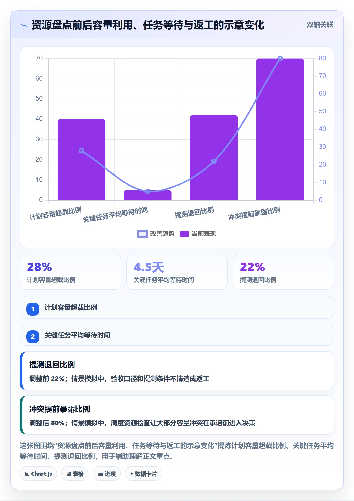Click list row text 关键任务平均等待时间
Screen dimensions: 354x501
click(x=77, y=335)
